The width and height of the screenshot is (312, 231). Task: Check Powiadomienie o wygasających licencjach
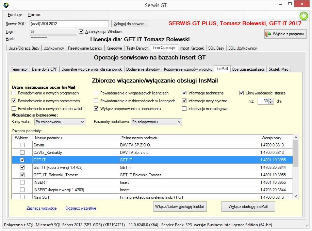click(96, 93)
